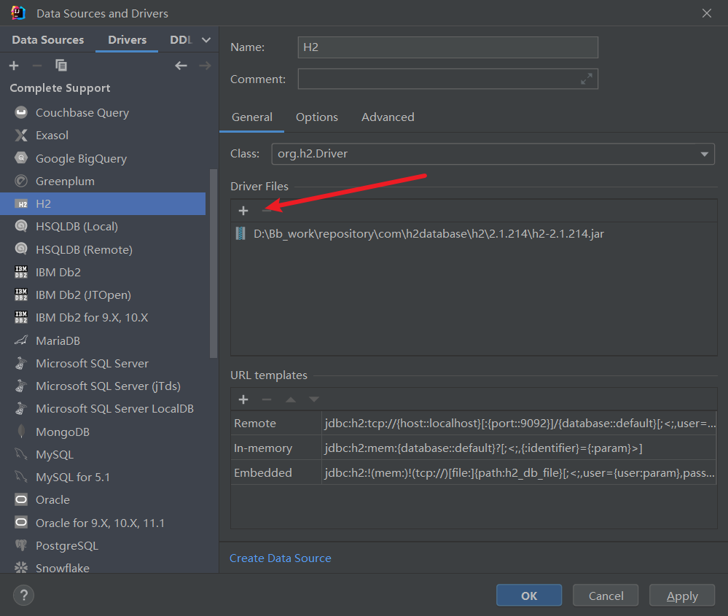The image size is (728, 616).
Task: Remove URL template with the minus icon
Action: [267, 399]
